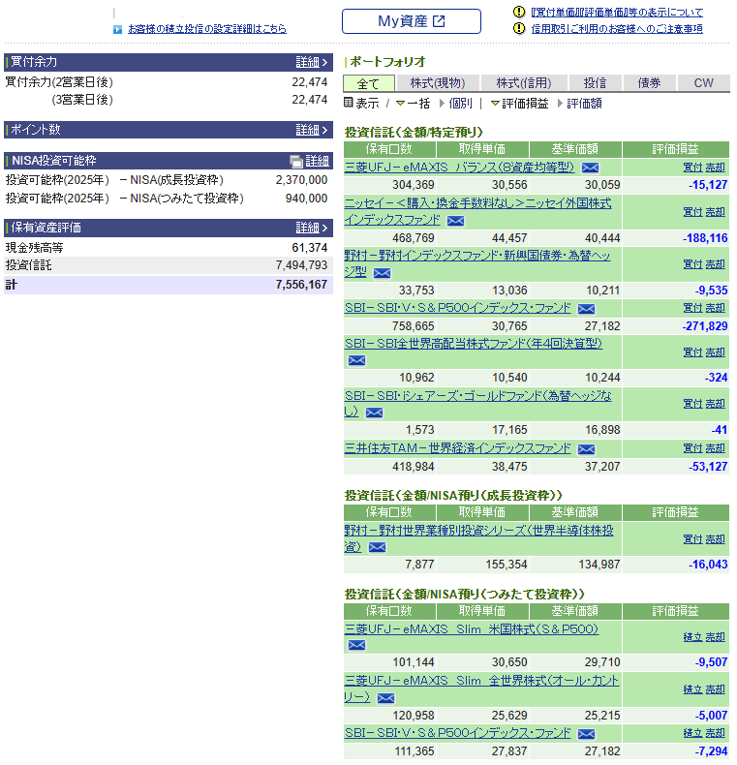Click mail icon under SBI全世界高配当株式ファンド
Screen dimensions: 737x765
(356, 360)
